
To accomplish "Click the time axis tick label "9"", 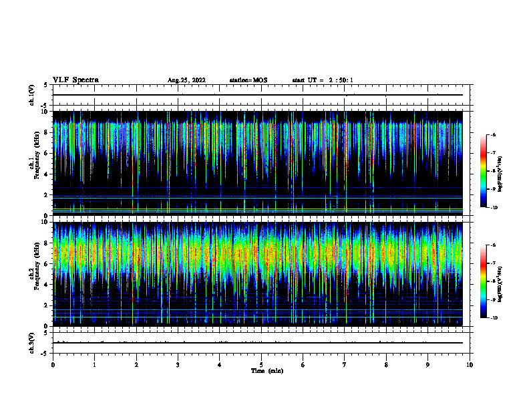I will [x=427, y=365].
